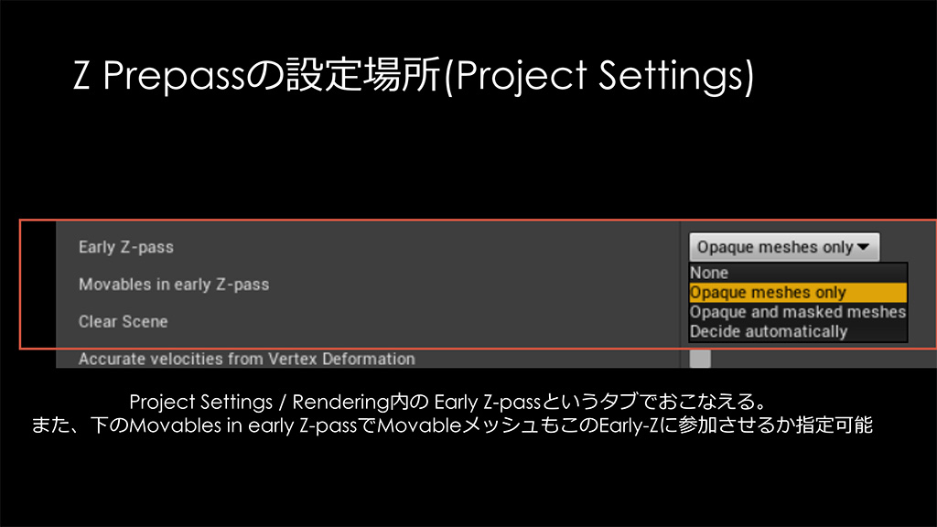Image resolution: width=937 pixels, height=527 pixels.
Task: Select the Movables in early Z-pass row label
Action: (x=174, y=285)
